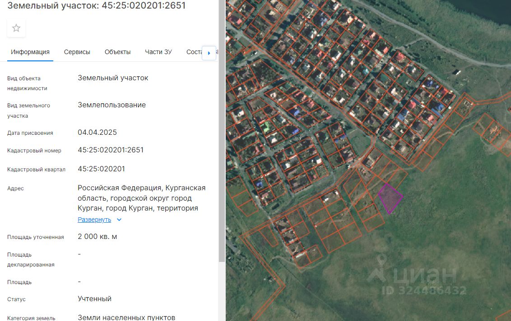Screen dimensions: 511x321
Task: Click the value Земельный участок in the info list
Action: pos(113,78)
